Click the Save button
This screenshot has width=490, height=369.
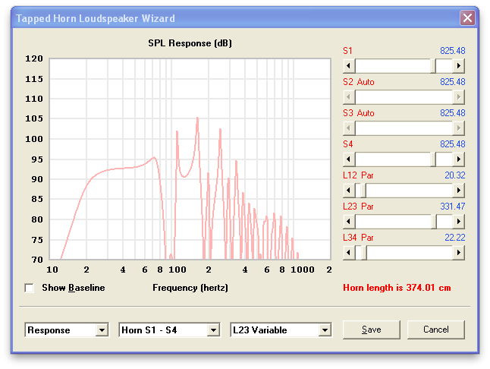click(372, 330)
